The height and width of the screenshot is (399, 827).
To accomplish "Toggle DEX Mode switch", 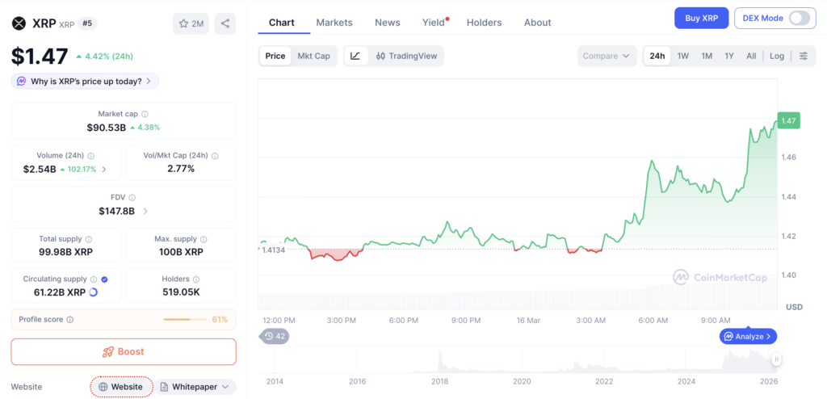I will coord(799,18).
